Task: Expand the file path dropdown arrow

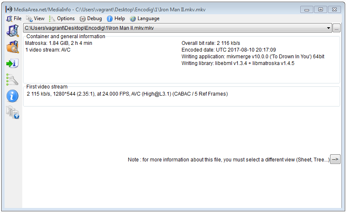Action: point(328,28)
